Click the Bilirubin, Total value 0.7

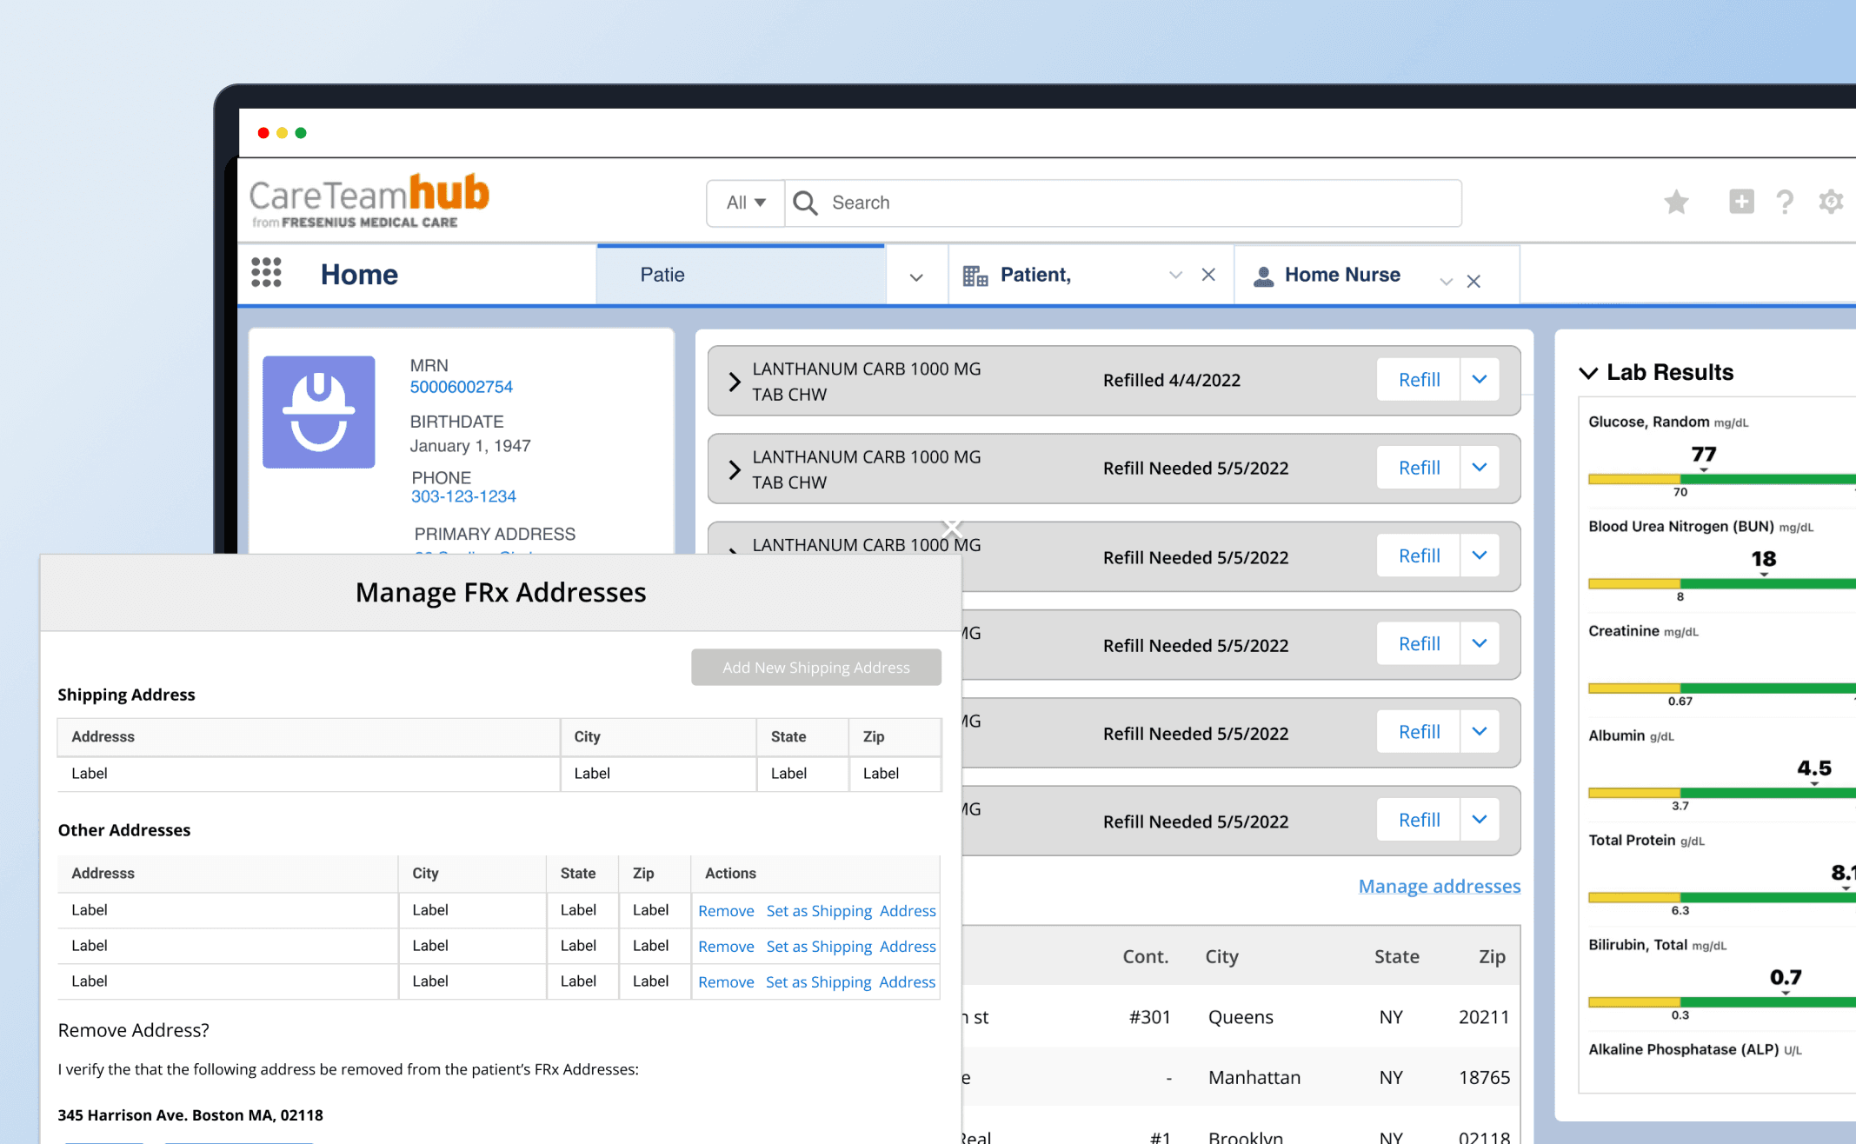pyautogui.click(x=1786, y=977)
